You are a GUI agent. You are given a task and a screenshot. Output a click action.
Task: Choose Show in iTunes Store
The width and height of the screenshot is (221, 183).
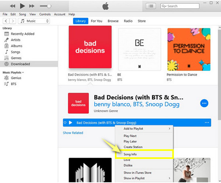tap(144, 173)
